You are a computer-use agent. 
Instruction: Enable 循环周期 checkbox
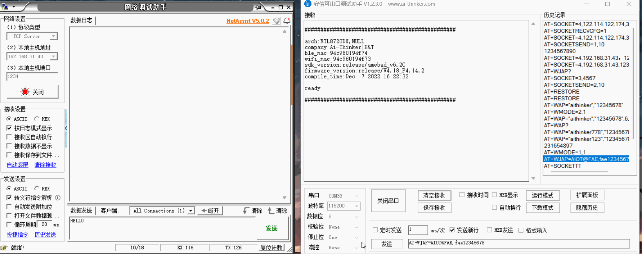coord(9,224)
